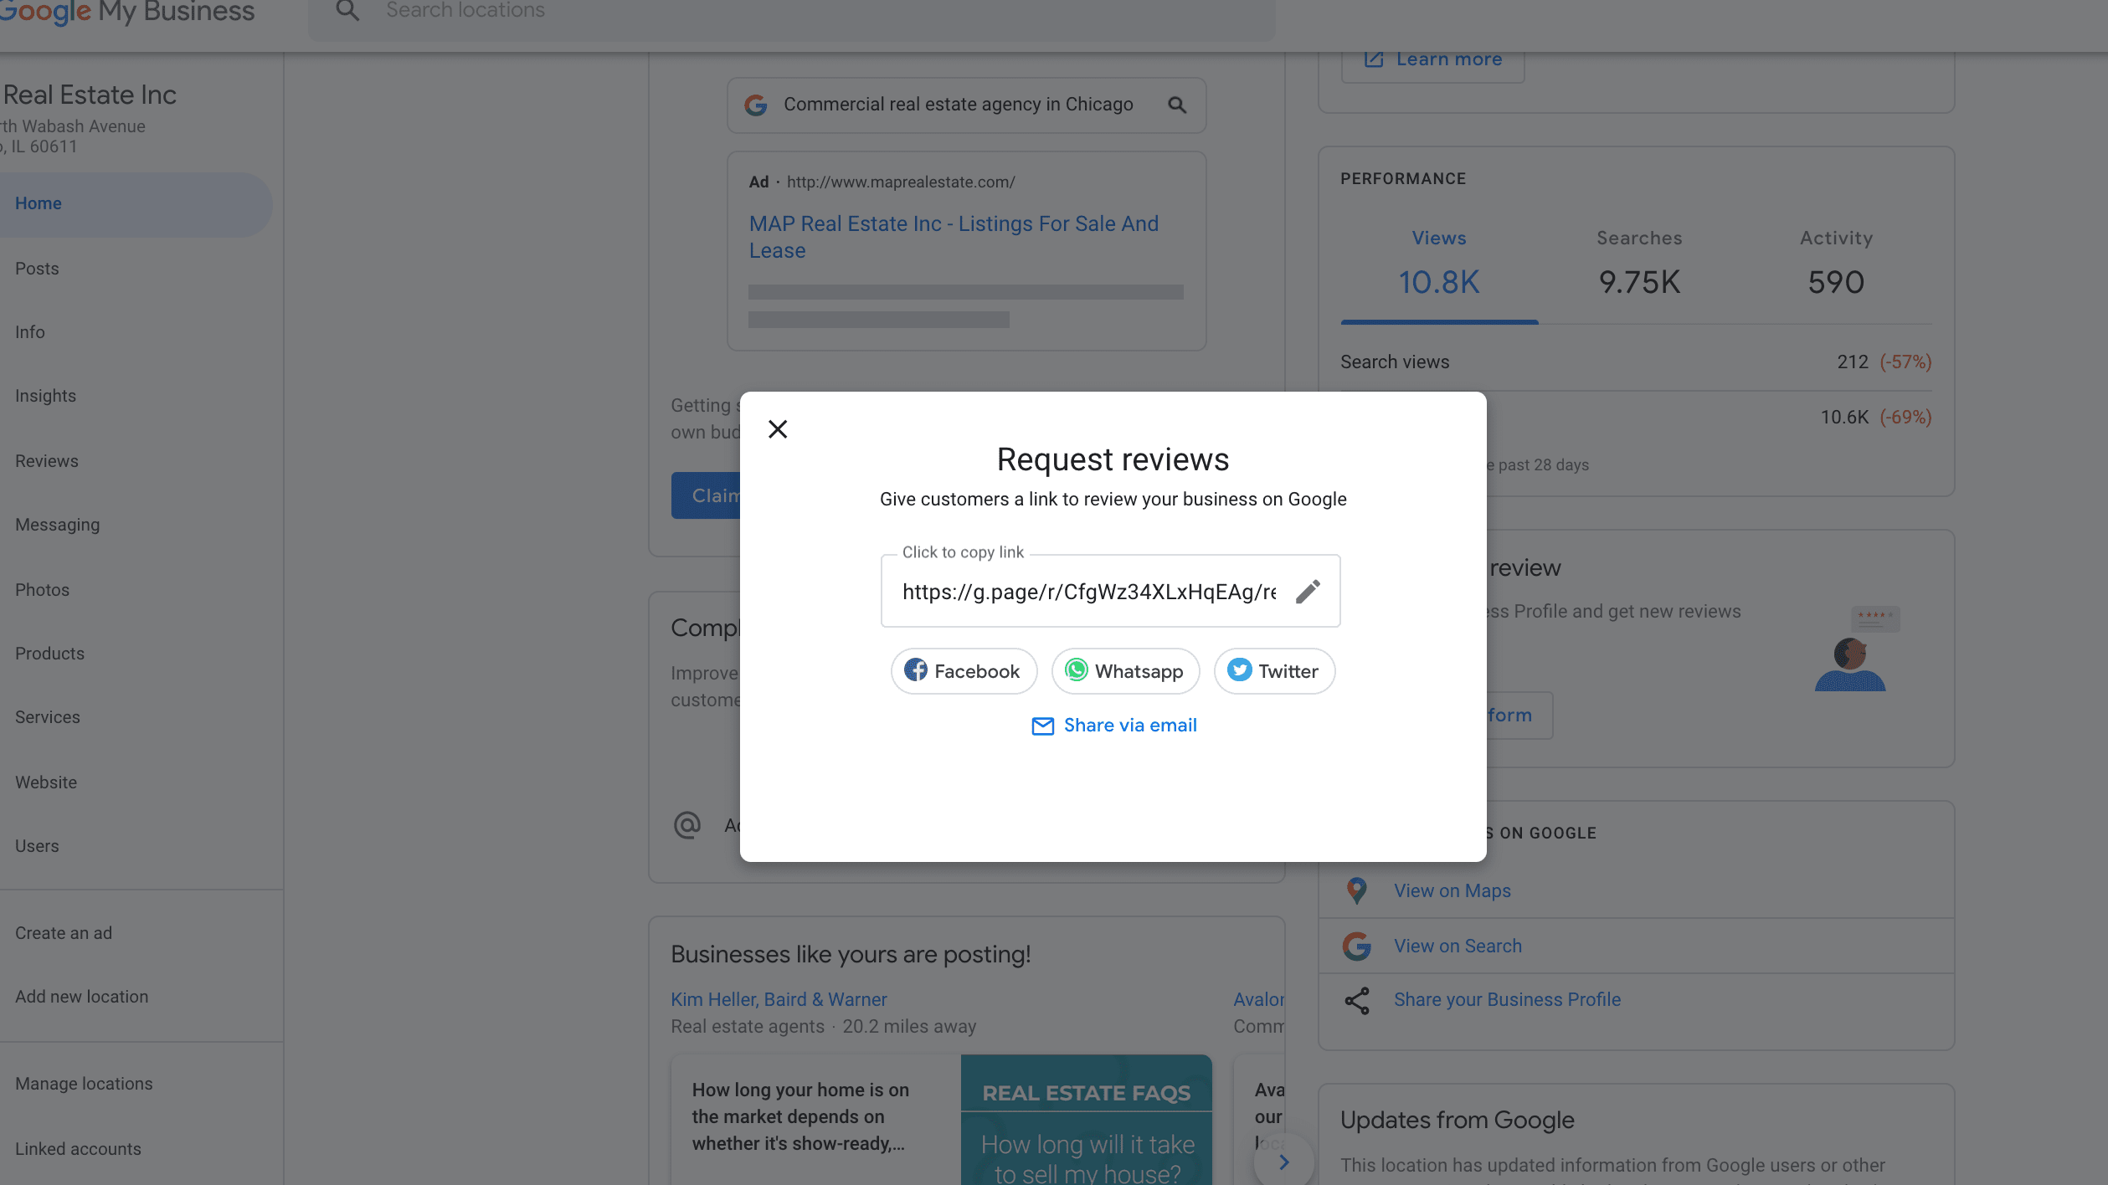
Task: Close the Request reviews dialog
Action: pyautogui.click(x=778, y=428)
